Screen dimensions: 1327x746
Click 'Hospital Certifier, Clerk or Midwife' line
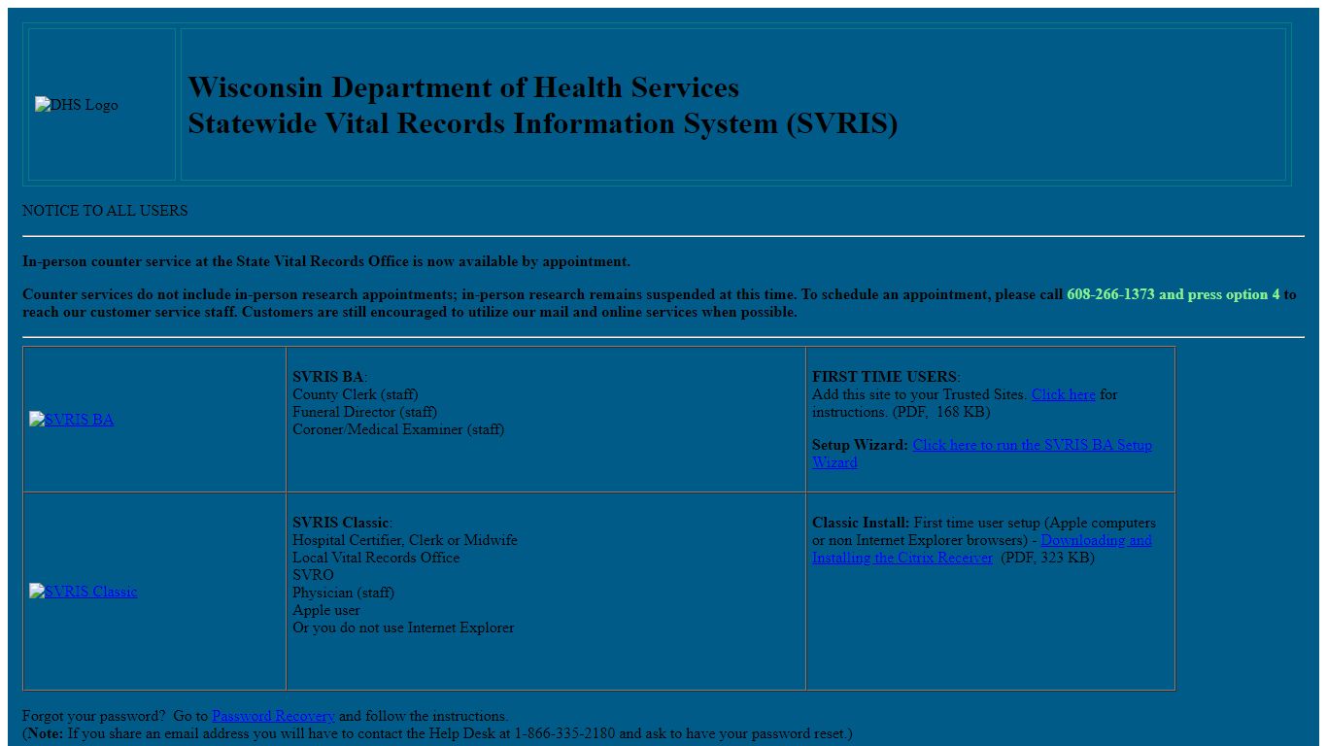tap(405, 540)
